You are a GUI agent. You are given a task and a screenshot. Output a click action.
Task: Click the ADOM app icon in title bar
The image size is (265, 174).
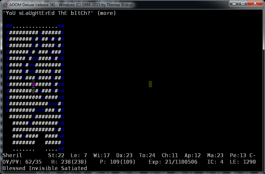[5, 5]
